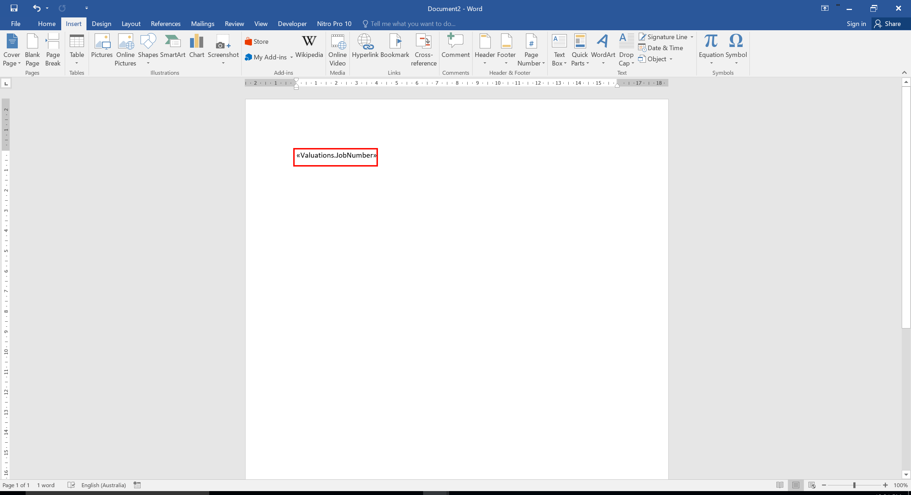Click the Share button
This screenshot has height=495, width=911.
click(x=888, y=24)
